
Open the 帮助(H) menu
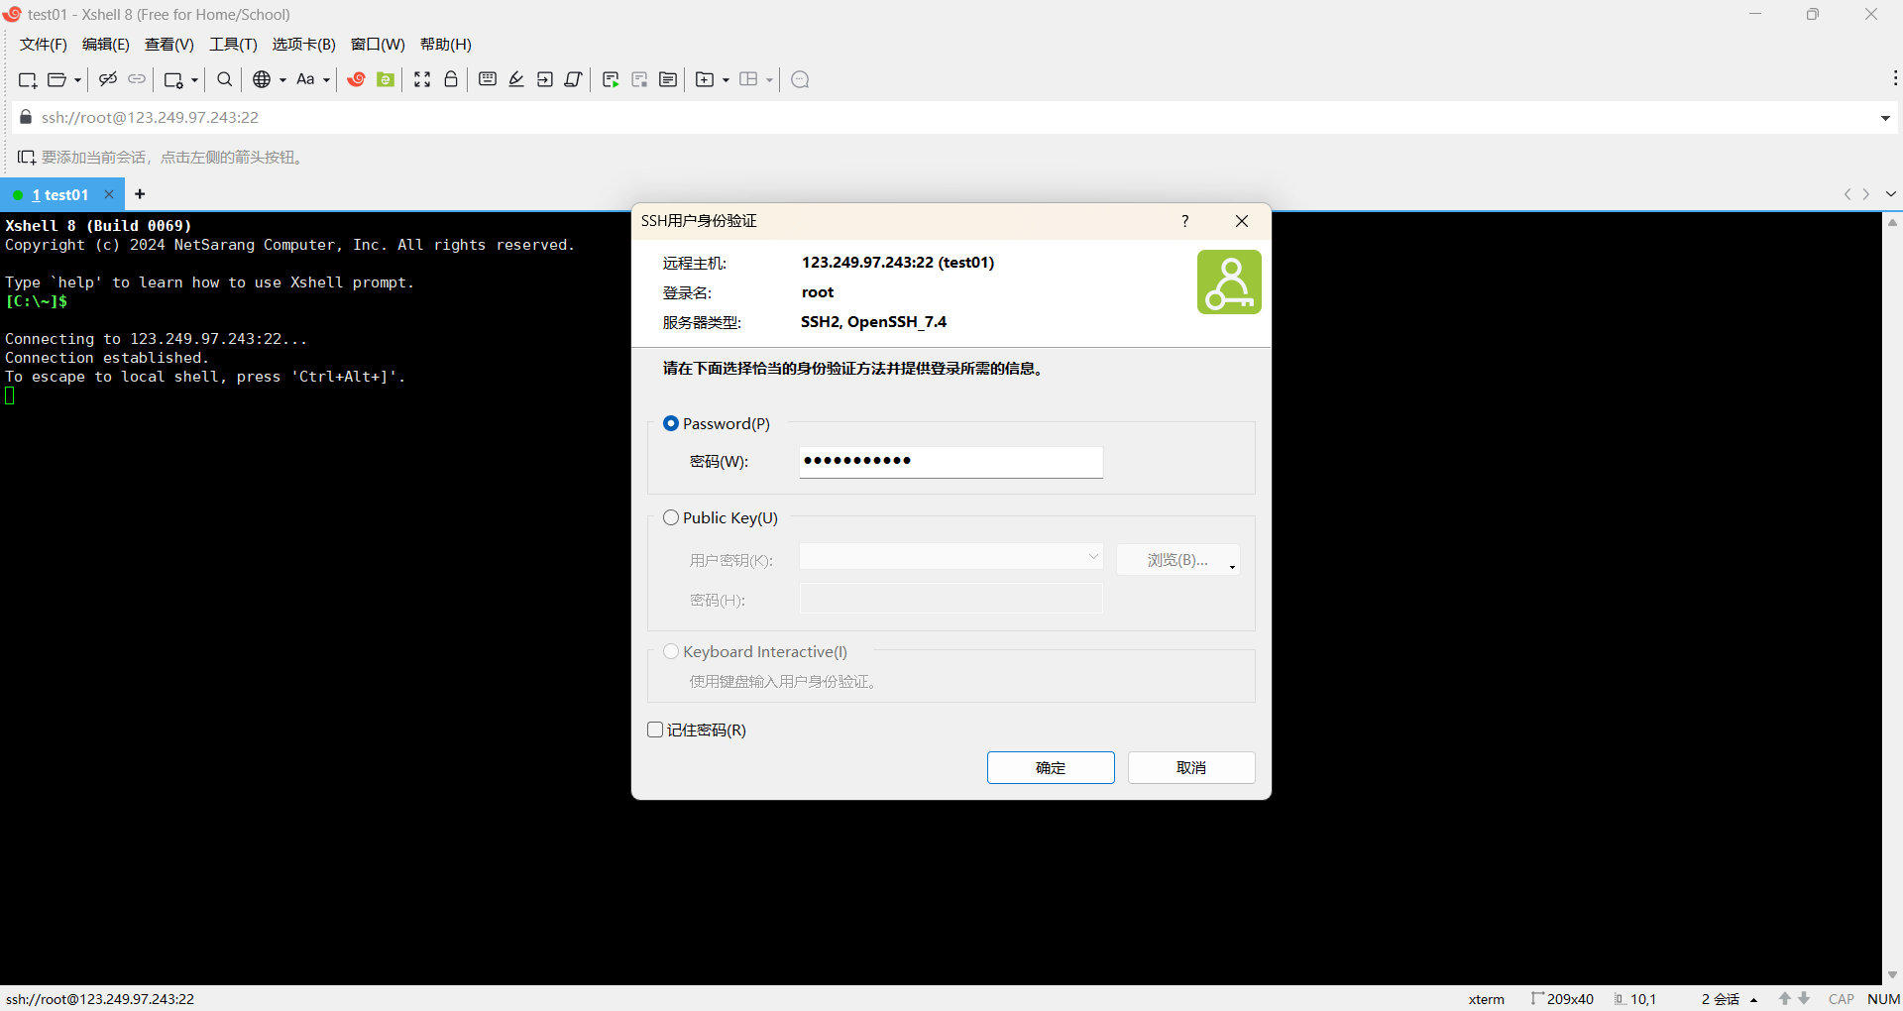click(446, 45)
